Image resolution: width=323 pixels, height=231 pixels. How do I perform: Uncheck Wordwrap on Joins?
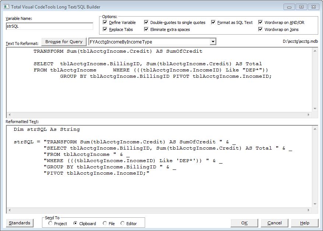(x=261, y=29)
